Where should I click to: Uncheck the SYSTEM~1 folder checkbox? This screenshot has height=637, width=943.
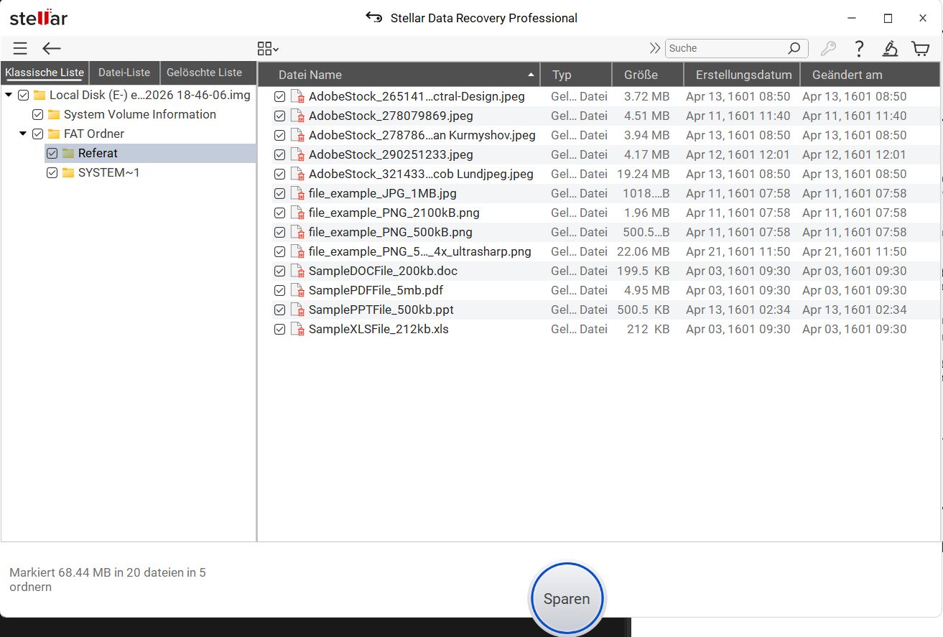(x=52, y=172)
